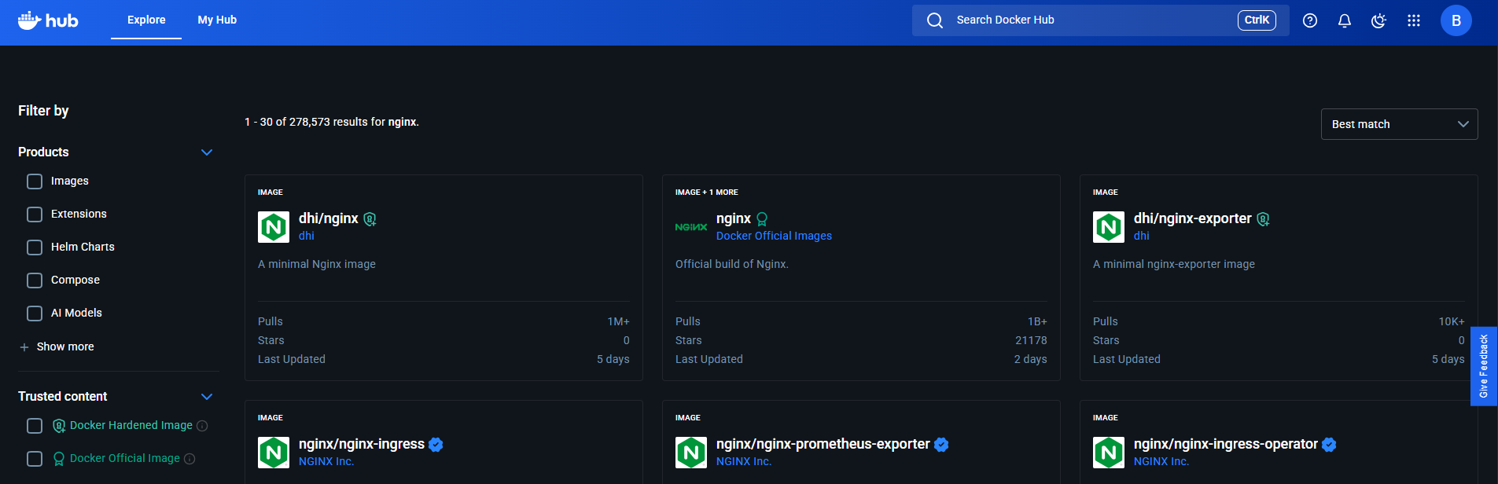Click verified badge on nginx-prometheus-exporter

pyautogui.click(x=941, y=445)
